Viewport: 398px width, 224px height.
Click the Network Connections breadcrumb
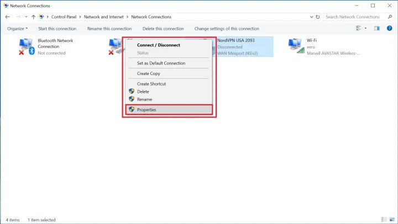151,17
